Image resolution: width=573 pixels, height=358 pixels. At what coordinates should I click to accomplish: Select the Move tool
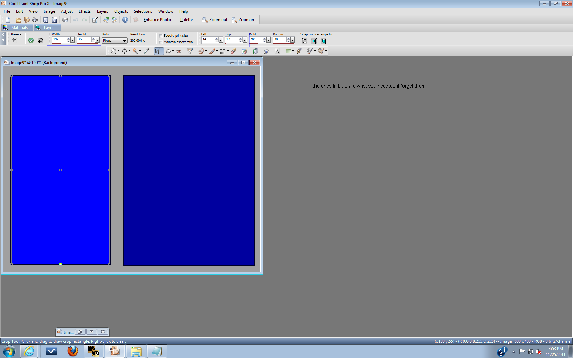[124, 51]
